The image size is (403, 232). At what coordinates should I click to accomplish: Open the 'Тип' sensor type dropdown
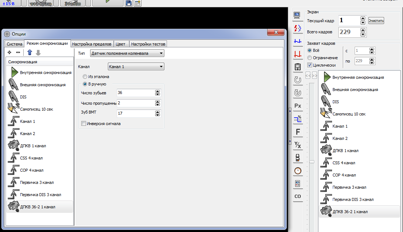(127, 53)
